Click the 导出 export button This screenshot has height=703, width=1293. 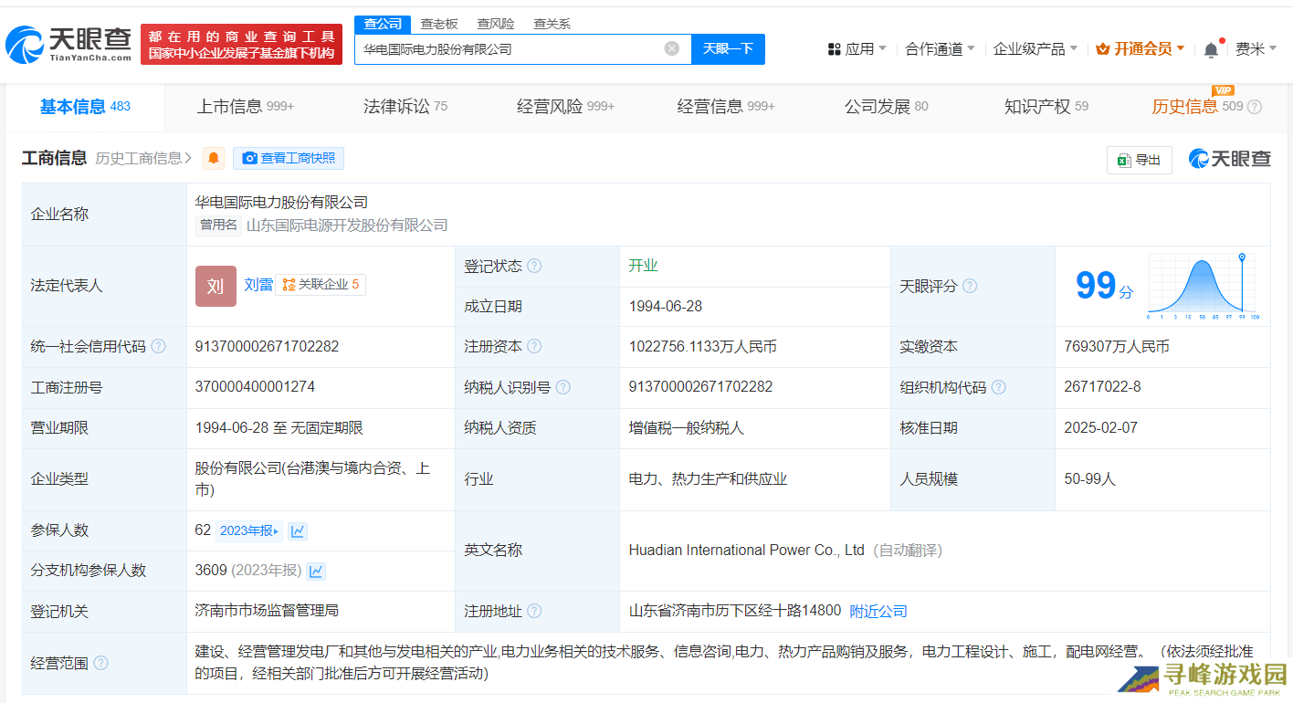[x=1140, y=160]
